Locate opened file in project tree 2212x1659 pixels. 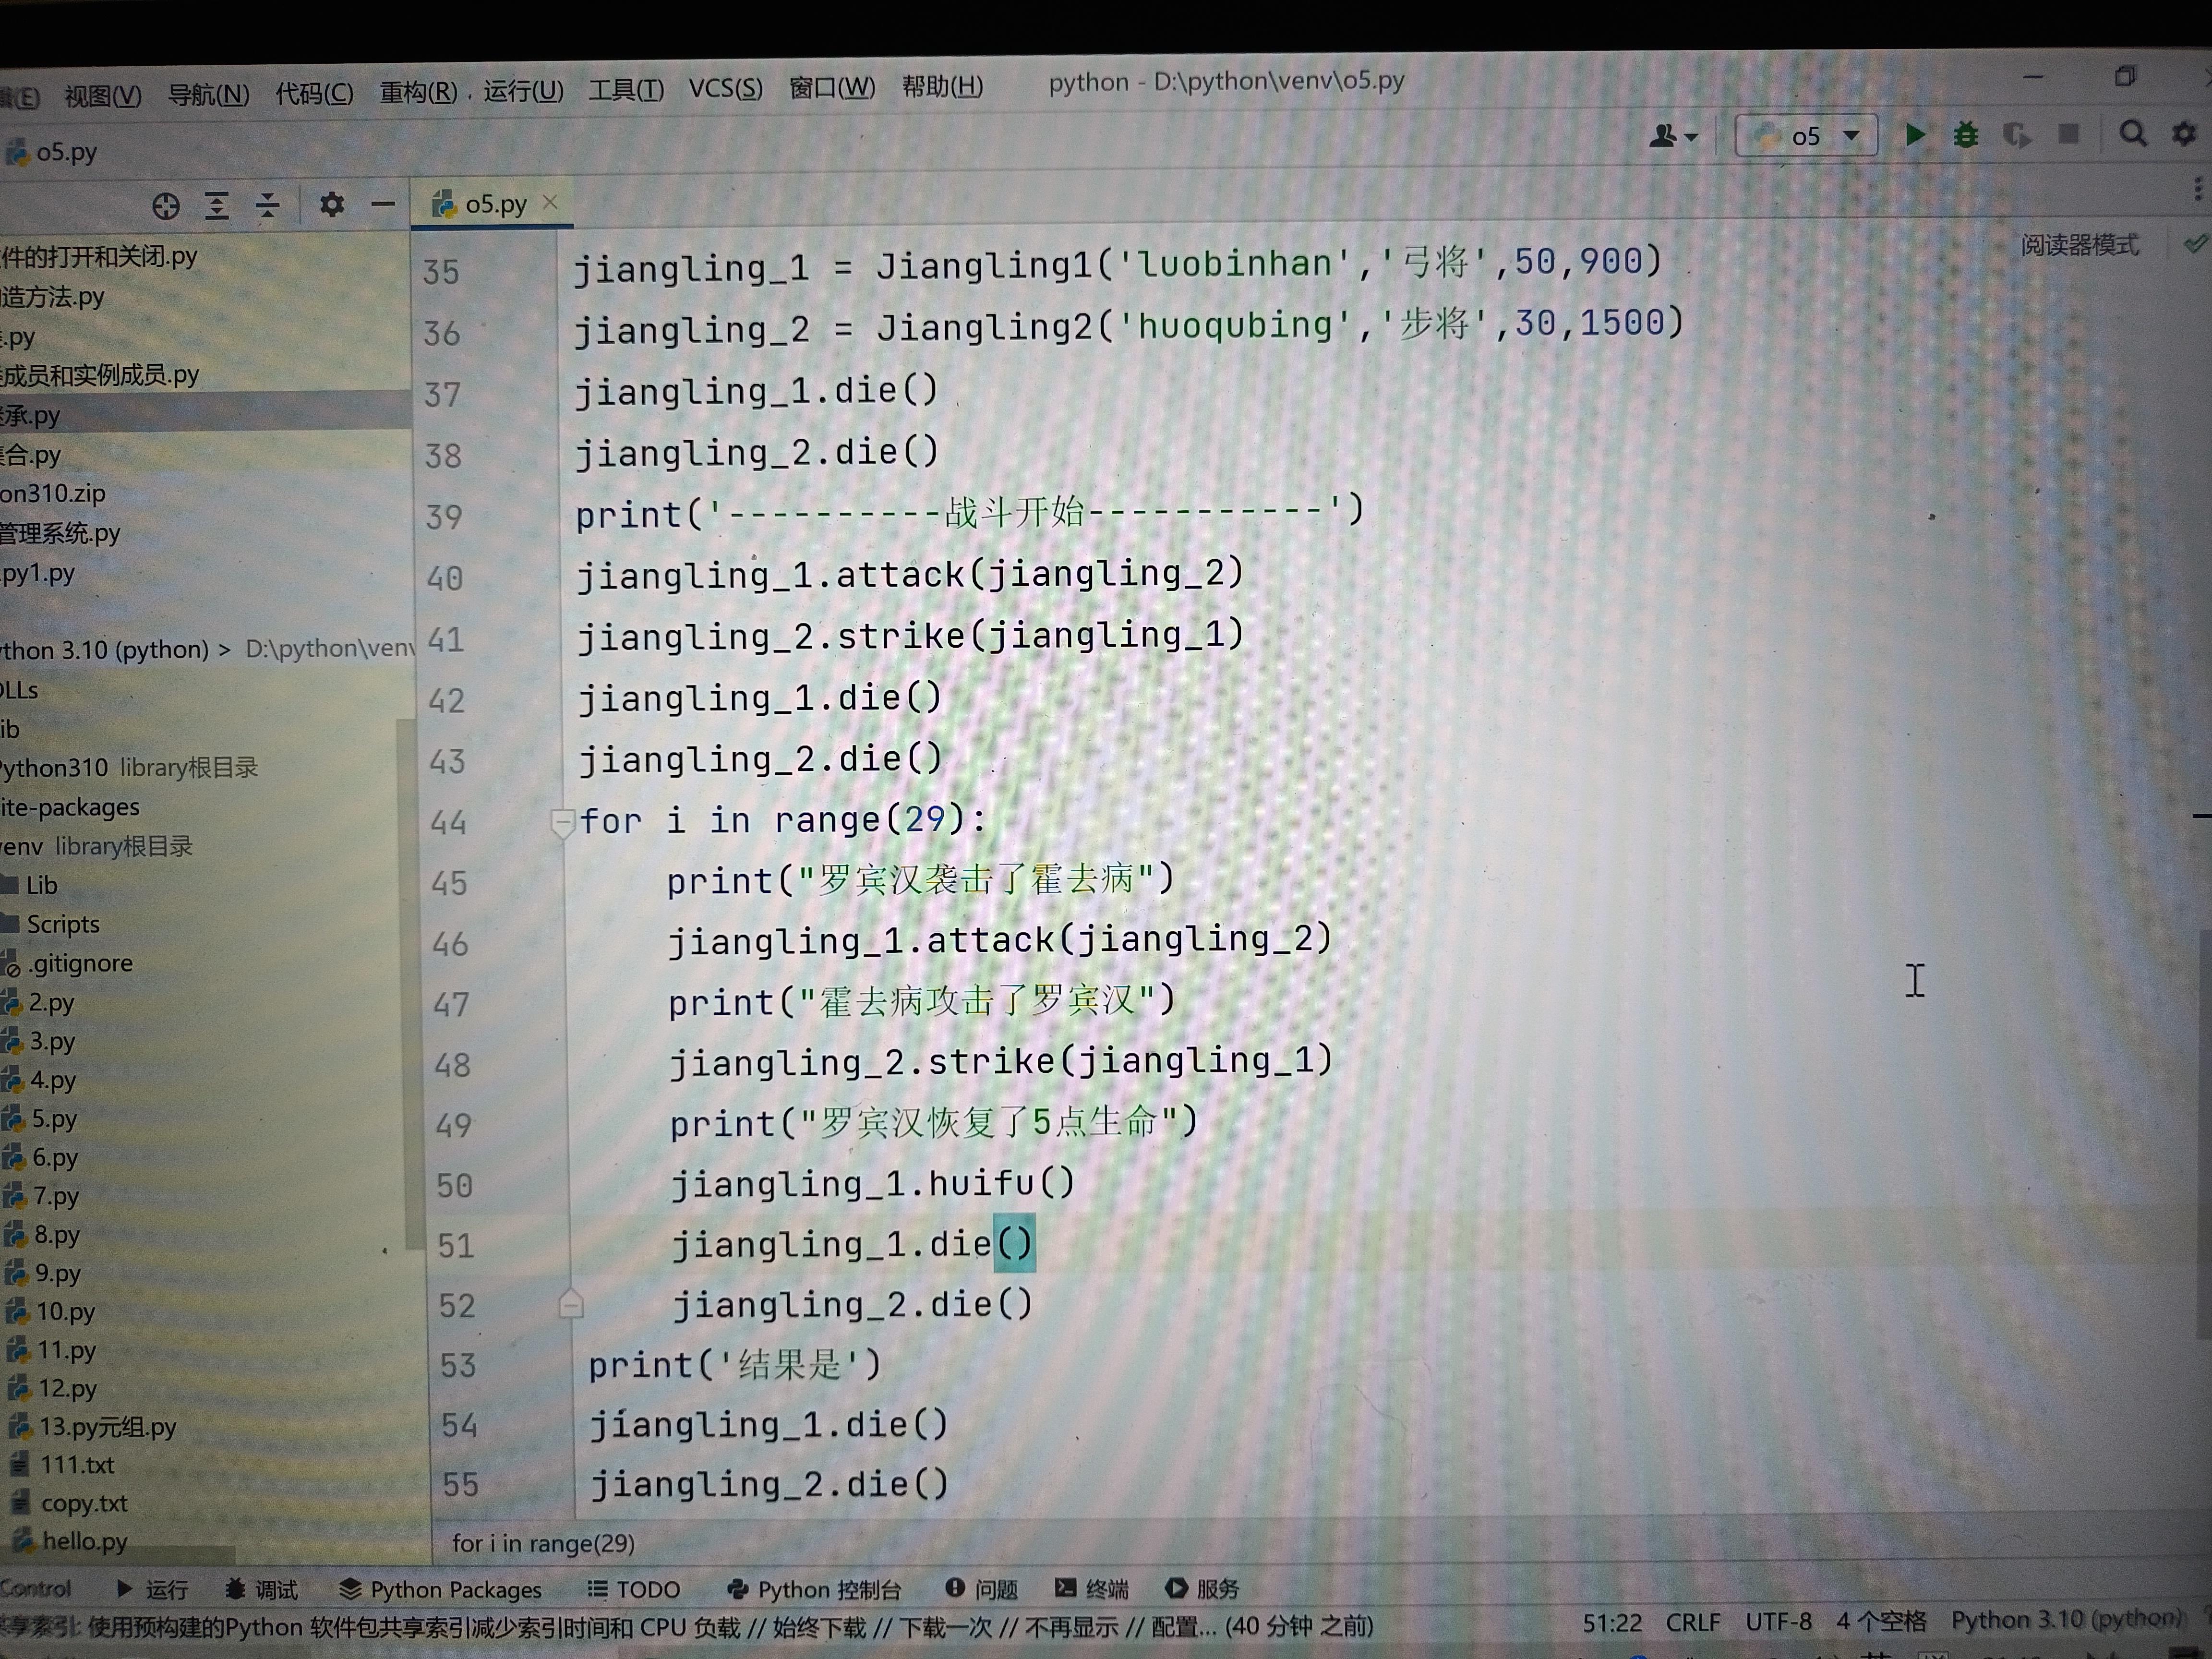(166, 206)
